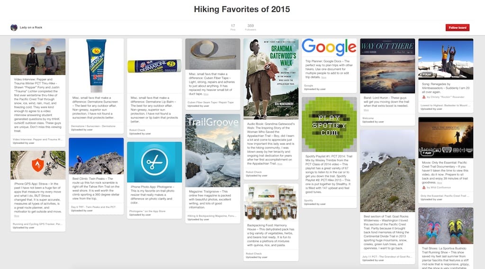Click by Christy Rosander attribution link

pos(445,97)
